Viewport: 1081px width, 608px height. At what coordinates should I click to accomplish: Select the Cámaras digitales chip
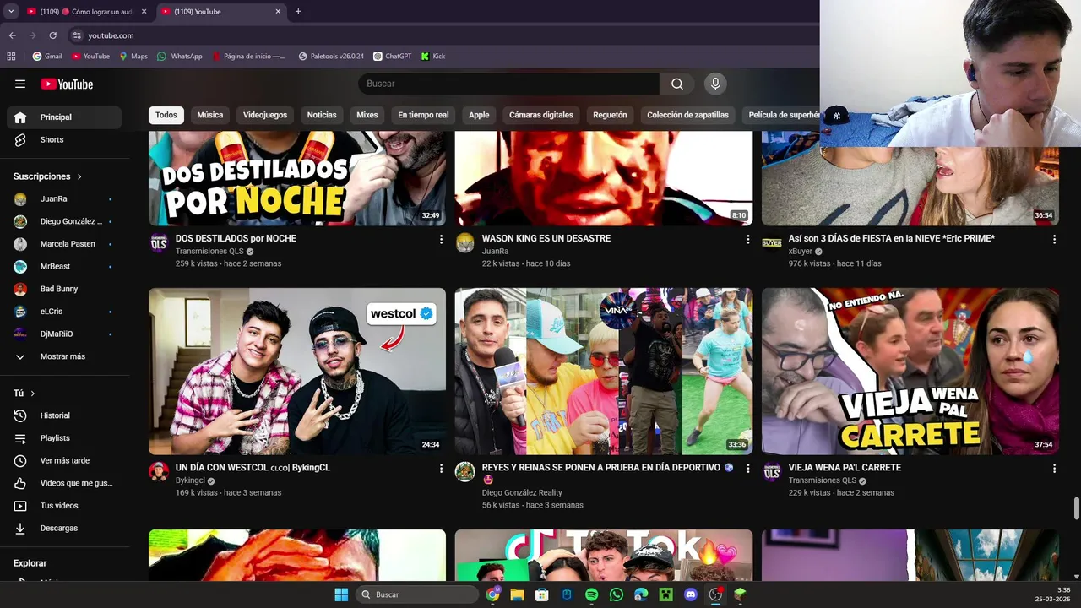pos(541,115)
